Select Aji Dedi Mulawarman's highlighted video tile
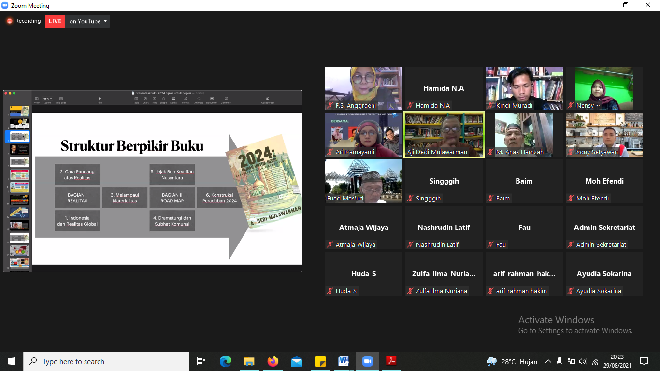 click(x=444, y=135)
